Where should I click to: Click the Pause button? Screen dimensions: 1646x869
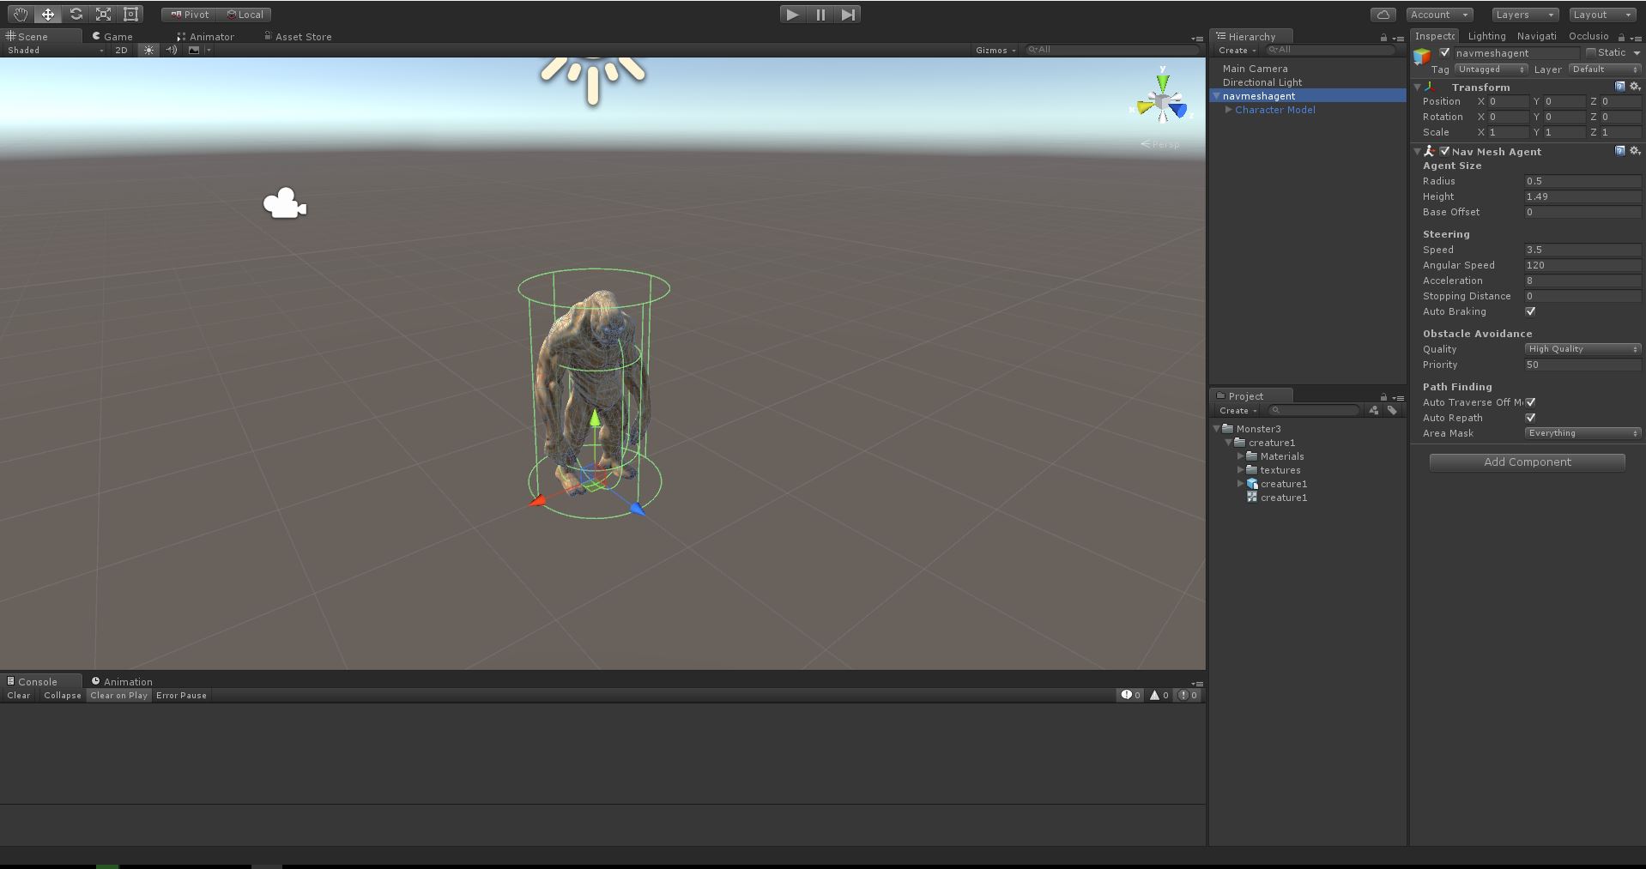click(x=820, y=15)
